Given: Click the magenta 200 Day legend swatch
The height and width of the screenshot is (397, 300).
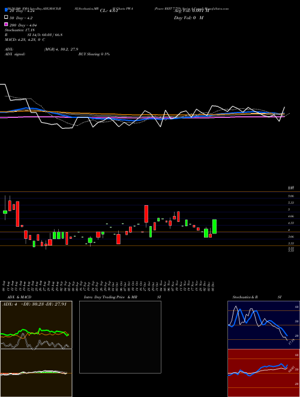Looking at the screenshot, I should pos(6,24).
